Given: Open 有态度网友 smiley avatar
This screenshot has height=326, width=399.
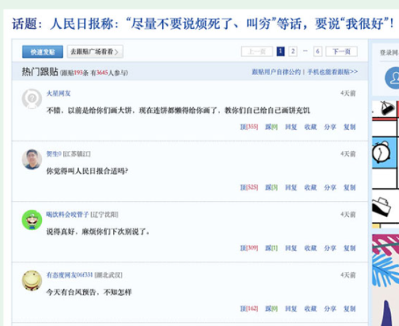Looking at the screenshot, I should pos(32,281).
